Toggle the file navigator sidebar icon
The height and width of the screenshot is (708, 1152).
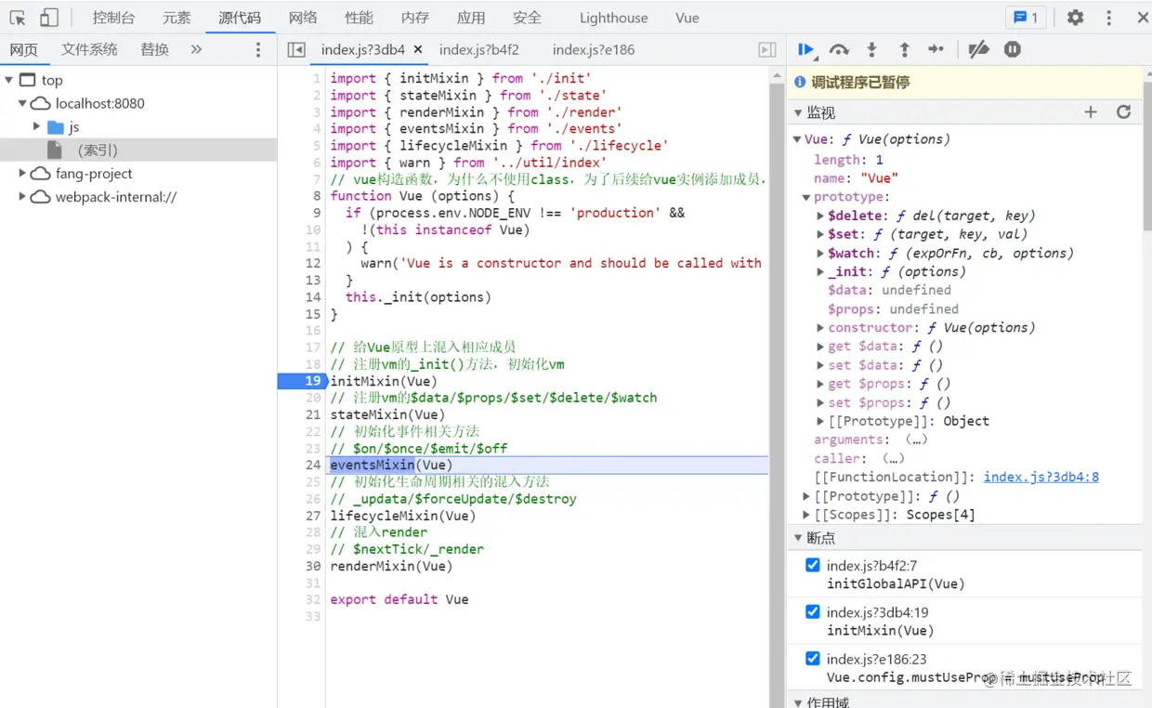(x=296, y=50)
